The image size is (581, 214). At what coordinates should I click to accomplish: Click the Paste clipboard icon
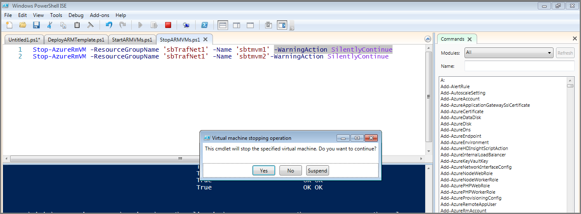pos(77,25)
